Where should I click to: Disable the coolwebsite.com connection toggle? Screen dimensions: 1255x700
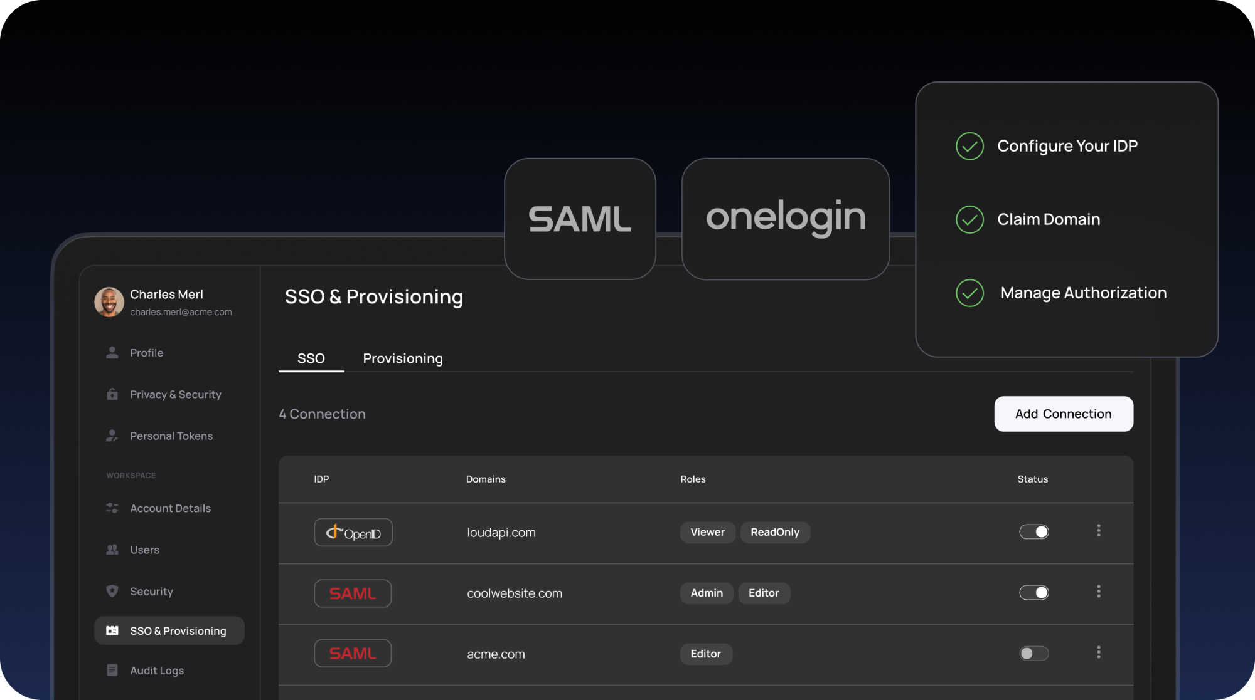coord(1034,593)
